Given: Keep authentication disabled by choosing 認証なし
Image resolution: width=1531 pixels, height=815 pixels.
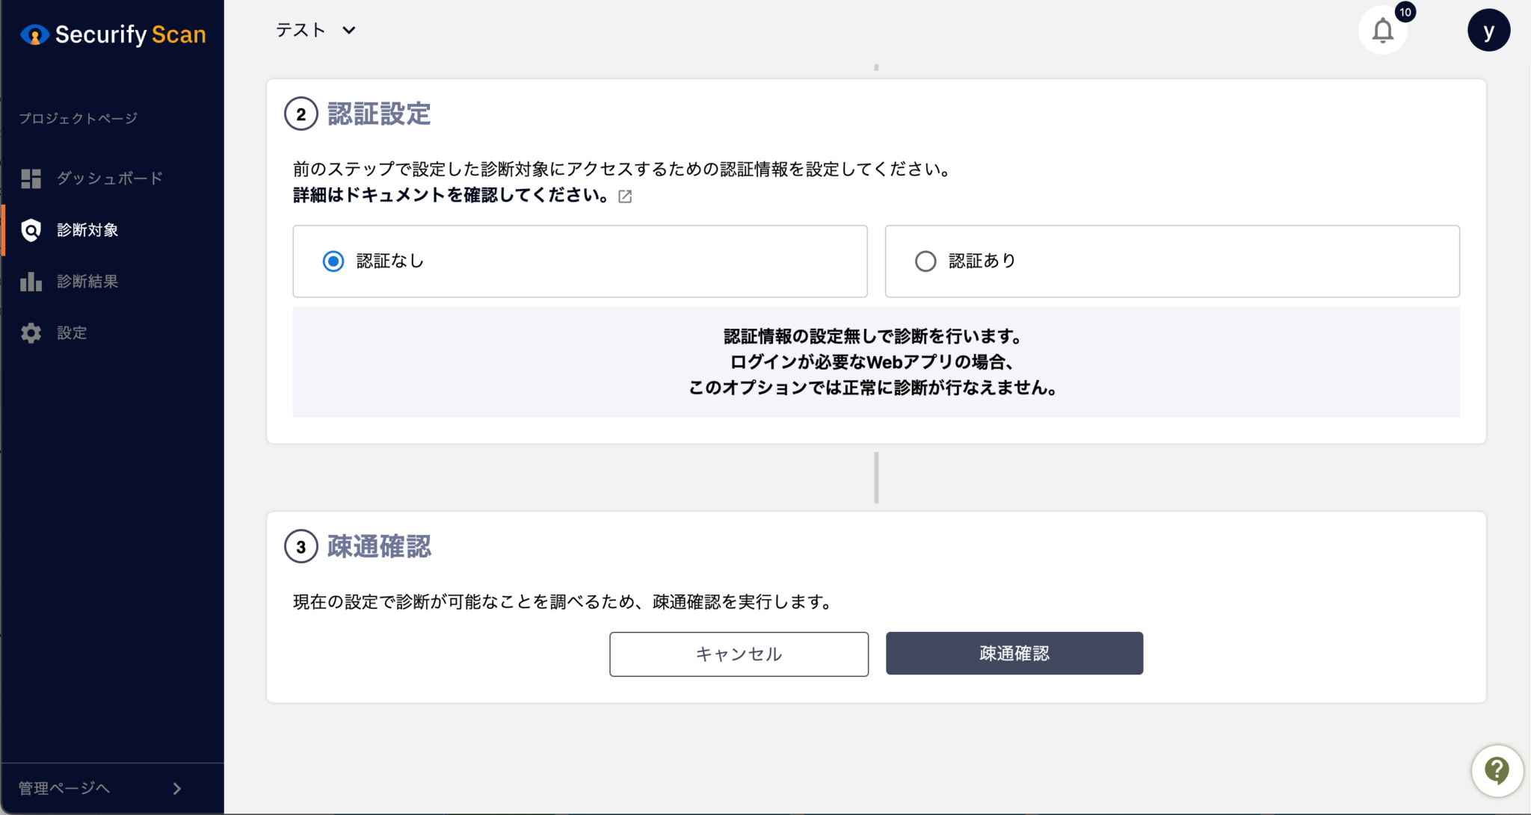Looking at the screenshot, I should pos(333,261).
